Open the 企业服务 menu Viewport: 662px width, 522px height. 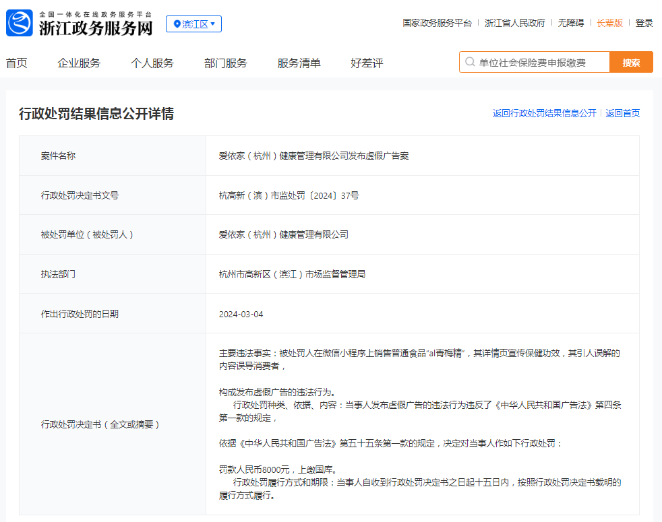[79, 63]
